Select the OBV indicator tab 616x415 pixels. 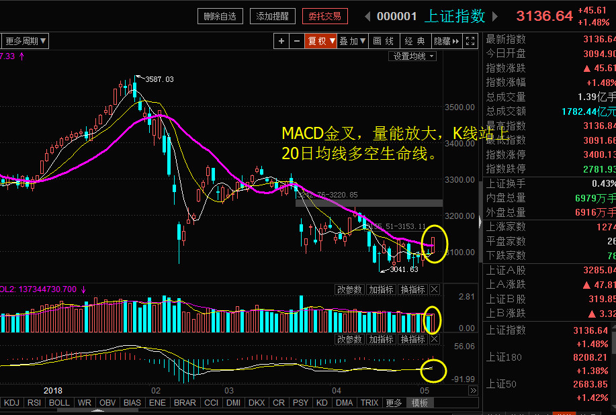[107, 403]
